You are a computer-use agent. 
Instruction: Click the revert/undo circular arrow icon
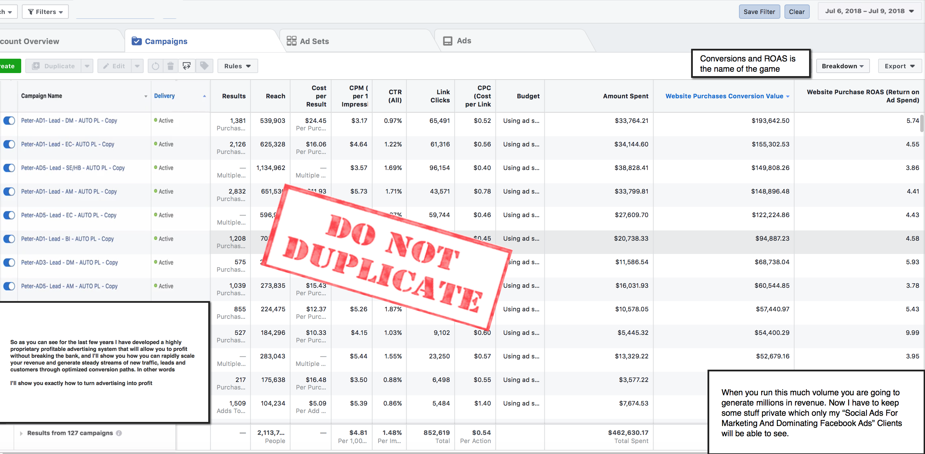[x=155, y=66]
